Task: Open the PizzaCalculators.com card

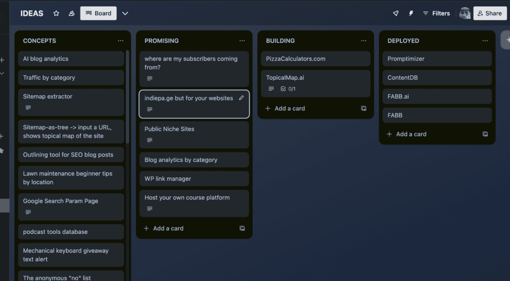Action: coord(315,59)
